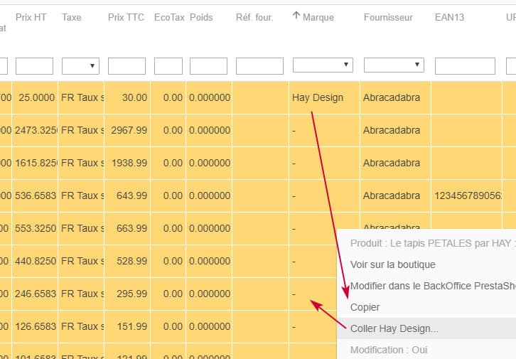Viewport: 516px width, 359px height.
Task: Open the Taxe filter dropdown
Action: click(80, 66)
